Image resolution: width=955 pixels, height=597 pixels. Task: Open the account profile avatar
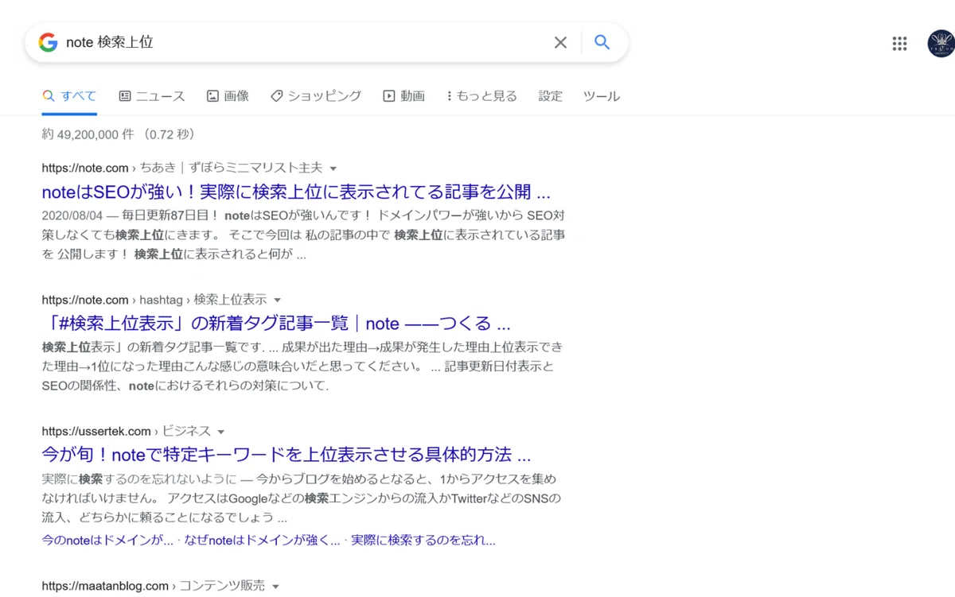[941, 44]
